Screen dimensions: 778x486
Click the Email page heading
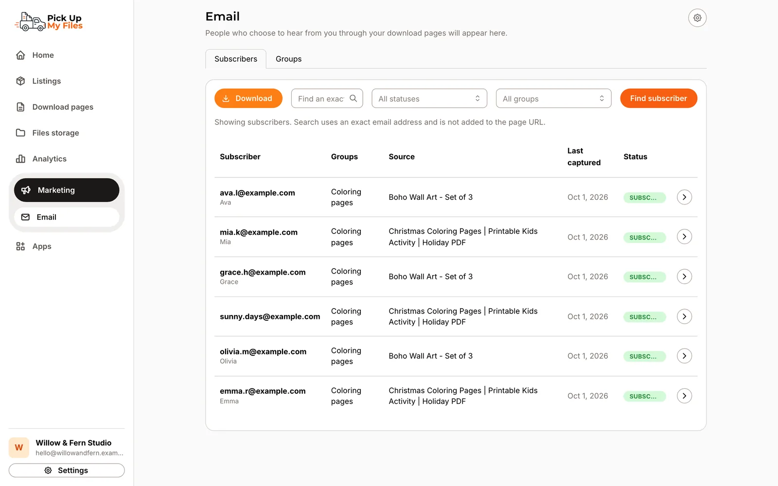[222, 17]
